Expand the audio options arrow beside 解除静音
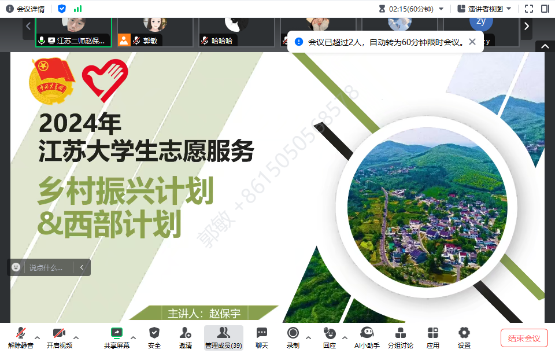Viewport: 555px width, 353px height. (x=38, y=337)
